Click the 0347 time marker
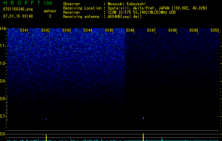 point(151,30)
